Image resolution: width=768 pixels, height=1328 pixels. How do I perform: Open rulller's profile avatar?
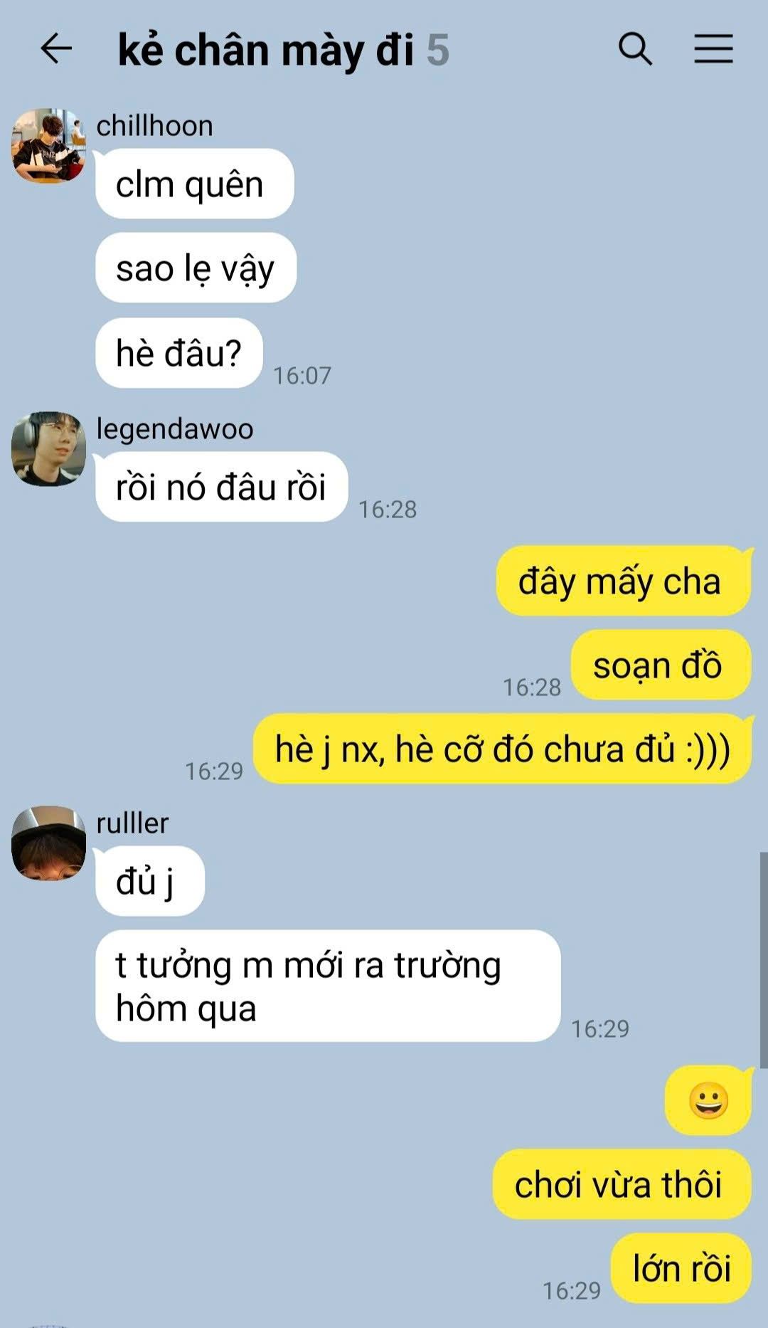tap(48, 843)
